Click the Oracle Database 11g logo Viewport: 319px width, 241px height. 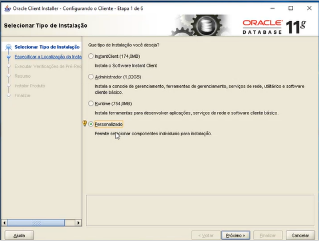click(x=274, y=27)
